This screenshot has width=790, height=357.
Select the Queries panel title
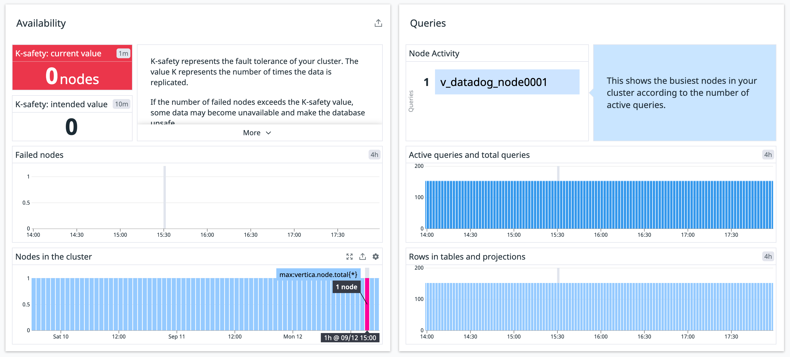428,23
